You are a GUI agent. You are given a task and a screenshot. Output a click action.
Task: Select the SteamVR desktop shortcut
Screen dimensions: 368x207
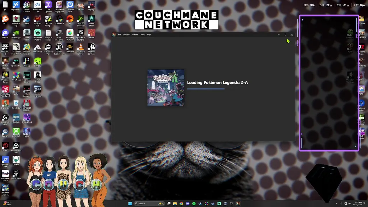coord(5,133)
